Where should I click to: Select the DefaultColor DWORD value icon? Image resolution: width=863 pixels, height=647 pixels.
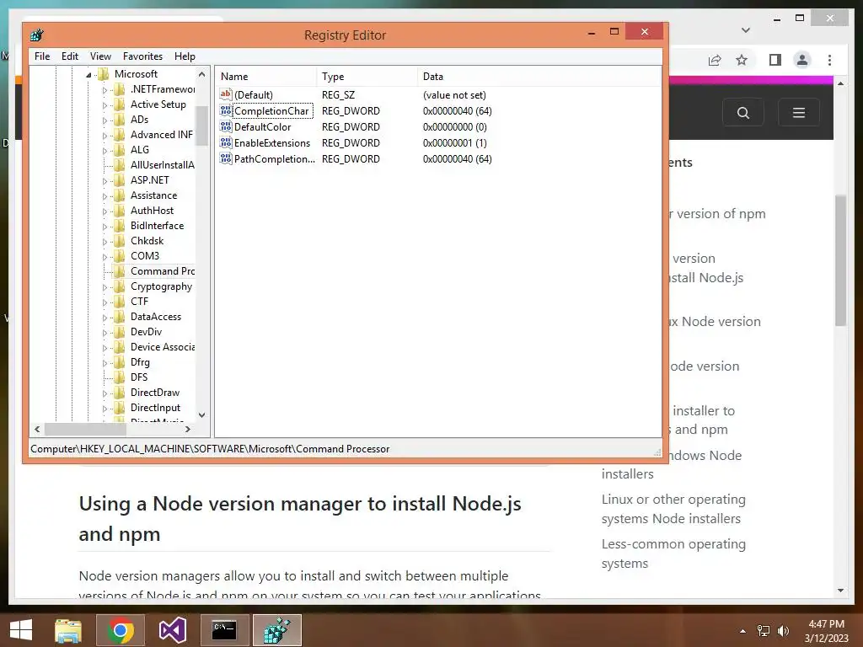[x=226, y=126]
